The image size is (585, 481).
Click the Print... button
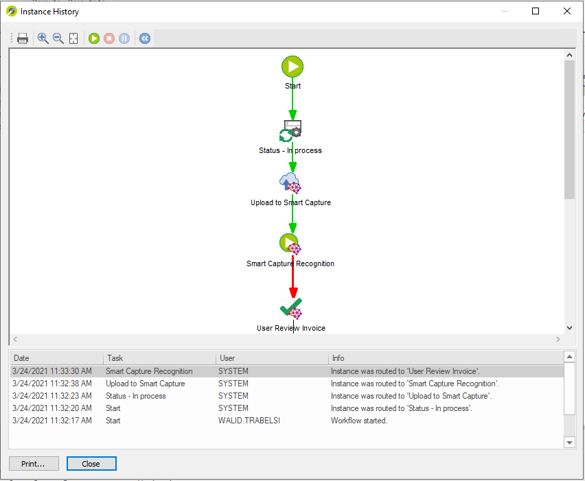(34, 464)
